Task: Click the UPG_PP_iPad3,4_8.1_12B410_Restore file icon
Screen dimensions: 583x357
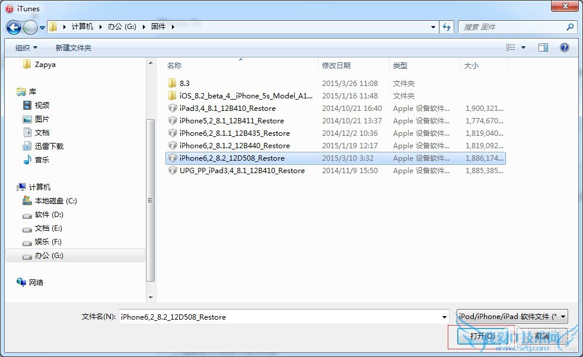Action: tap(173, 170)
